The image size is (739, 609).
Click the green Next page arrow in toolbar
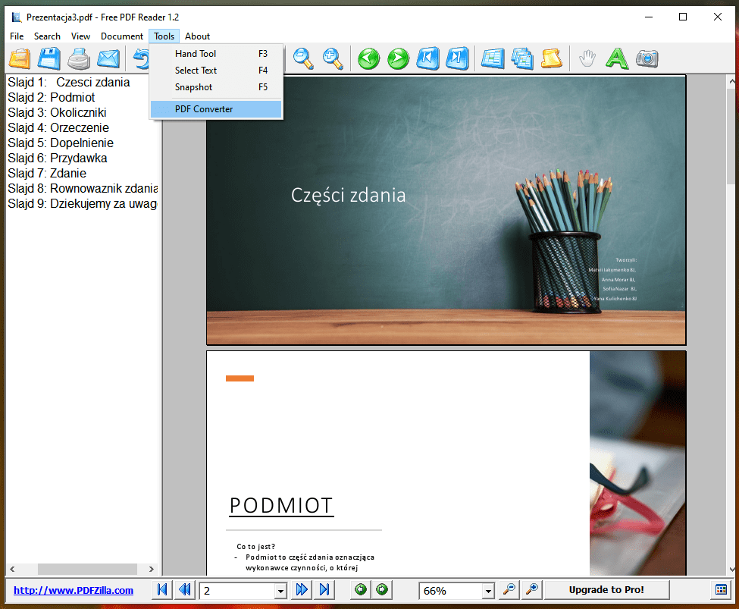[398, 59]
